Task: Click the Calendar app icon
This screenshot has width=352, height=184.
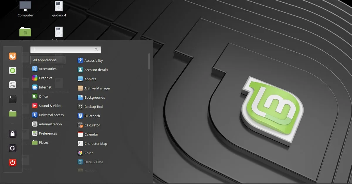Action: [80, 134]
